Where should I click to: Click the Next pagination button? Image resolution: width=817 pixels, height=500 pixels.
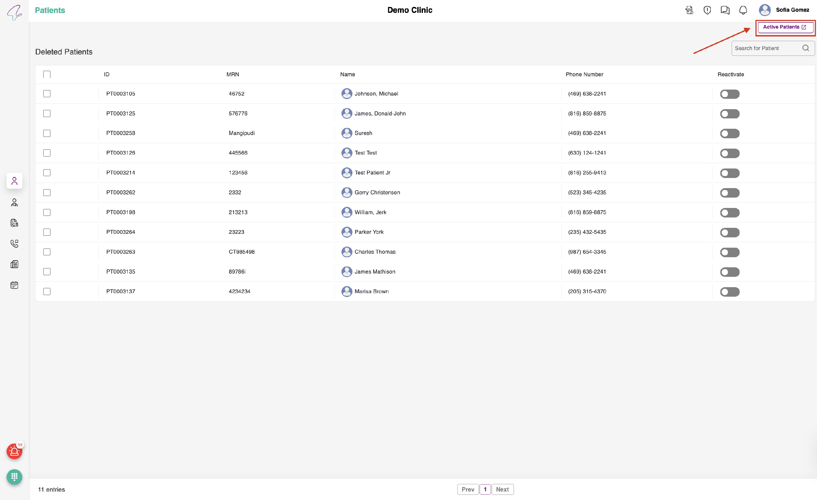point(502,489)
